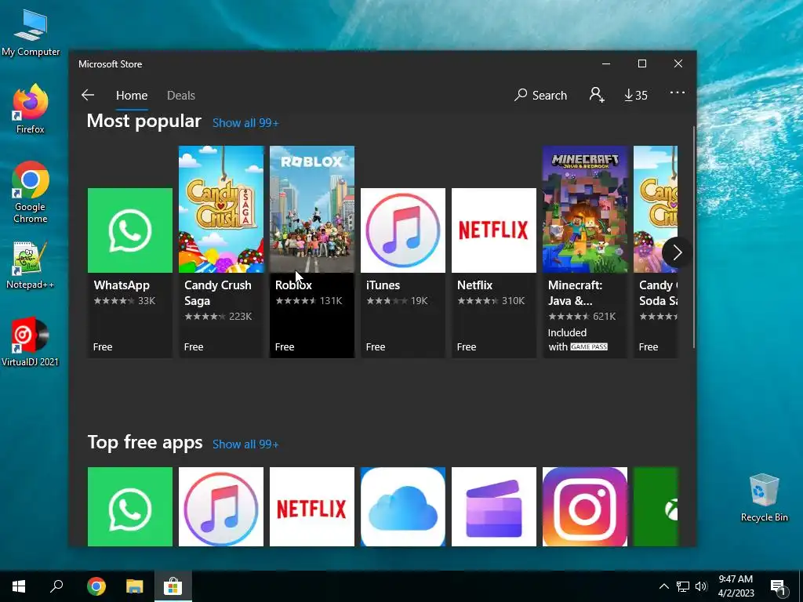Open WhatsApp icon in Top free apps
This screenshot has width=803, height=602.
point(130,507)
